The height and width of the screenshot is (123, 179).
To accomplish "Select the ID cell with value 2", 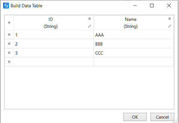I will (x=53, y=44).
